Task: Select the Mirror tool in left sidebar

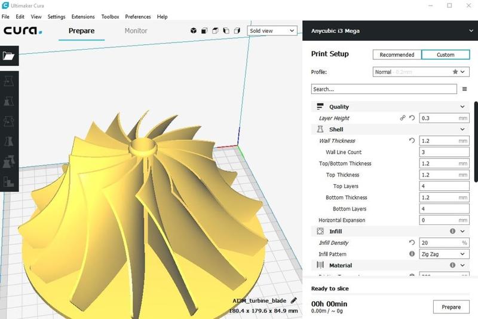Action: [9, 142]
